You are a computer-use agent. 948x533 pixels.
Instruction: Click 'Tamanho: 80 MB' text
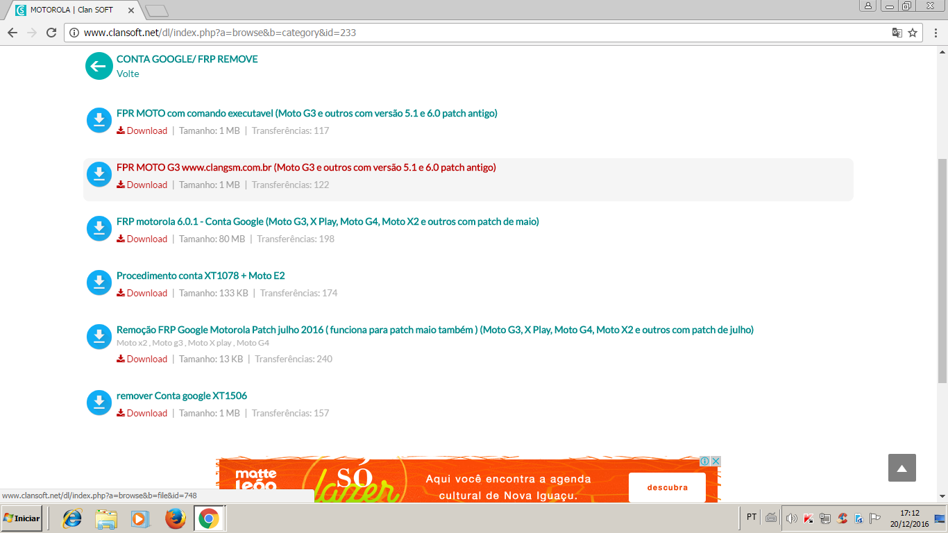coord(212,239)
